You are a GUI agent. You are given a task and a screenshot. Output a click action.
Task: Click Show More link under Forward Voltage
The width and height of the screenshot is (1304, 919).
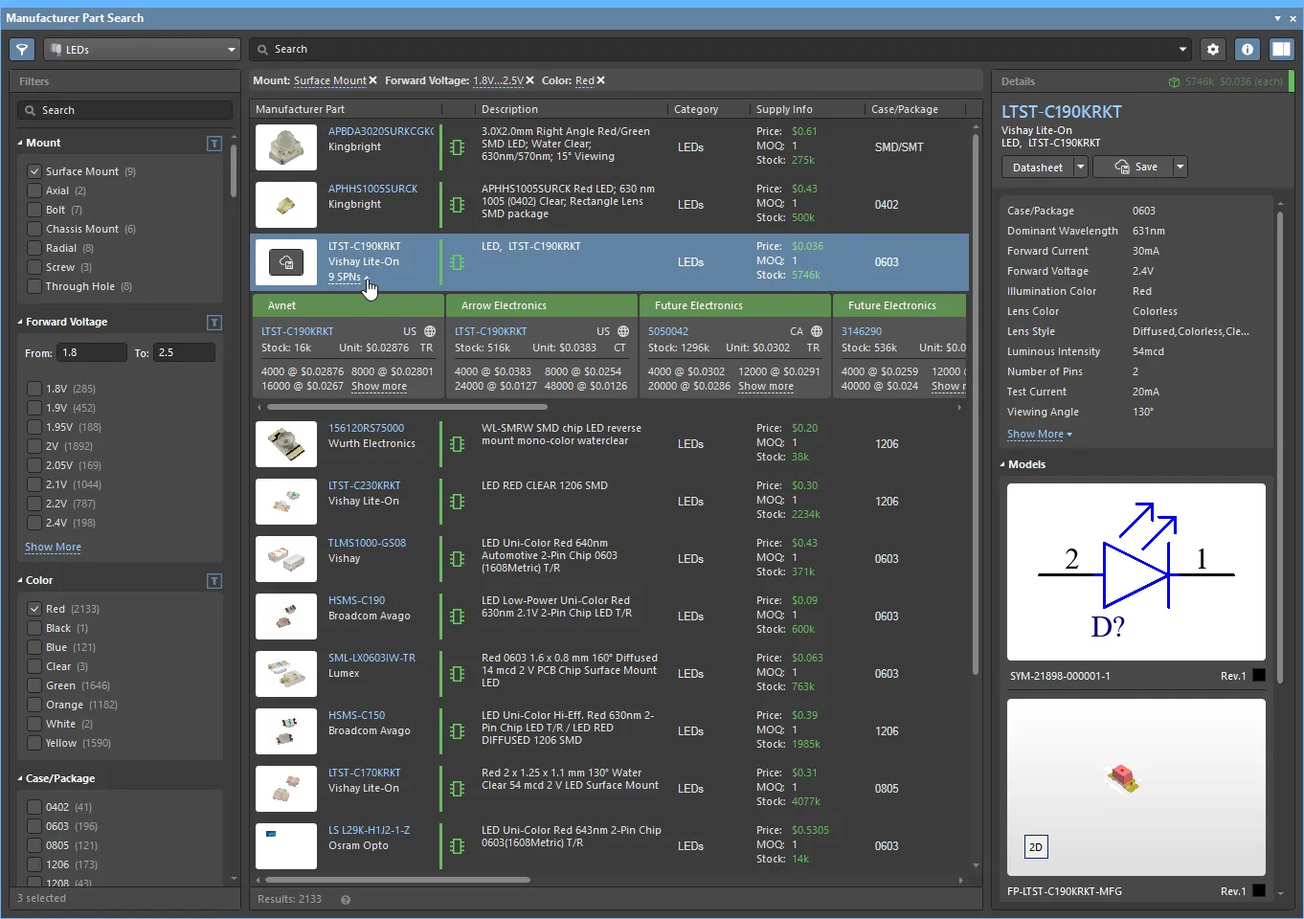pos(53,548)
